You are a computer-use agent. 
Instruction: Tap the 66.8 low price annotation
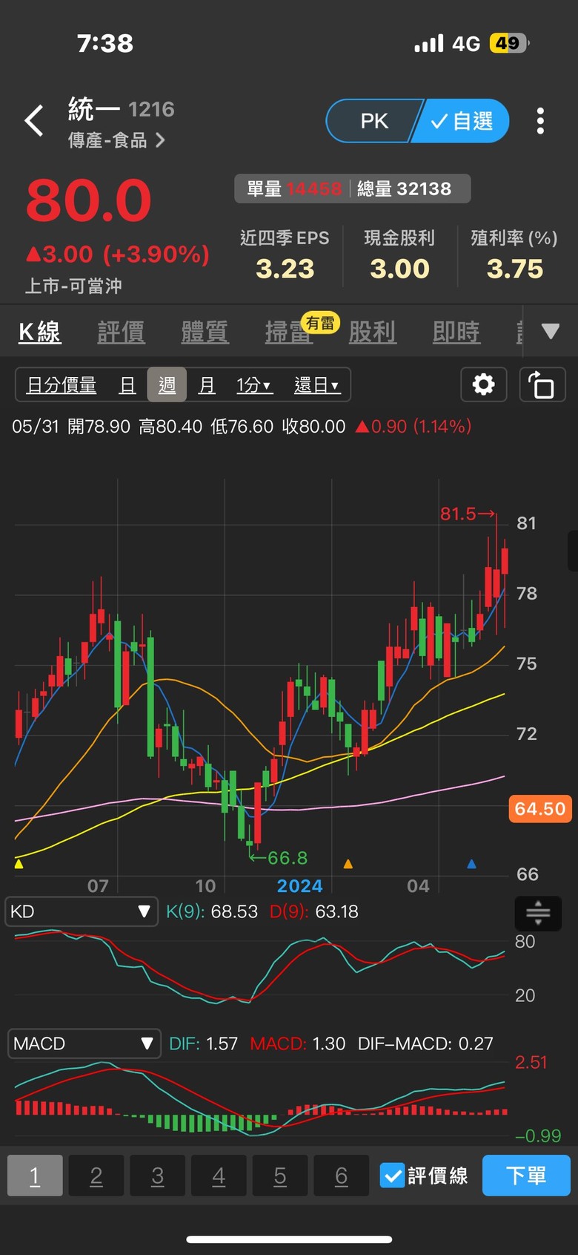point(279,858)
